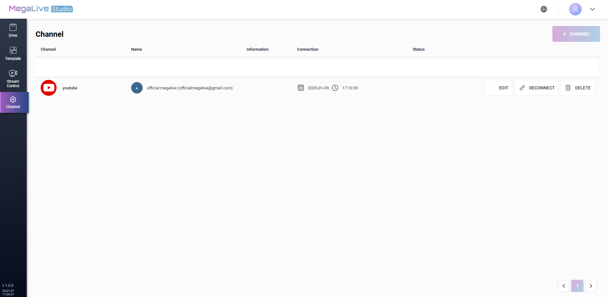The image size is (608, 297).
Task: Go to the next page arrow
Action: [x=591, y=286]
